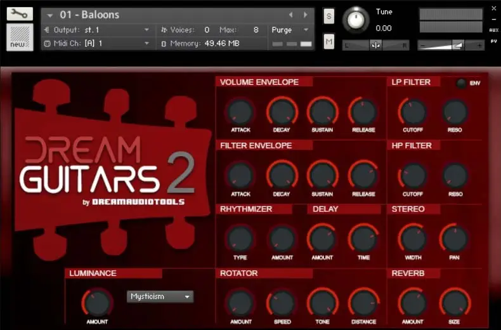The image size is (501, 330).
Task: Click Delay TIME knob
Action: point(363,239)
